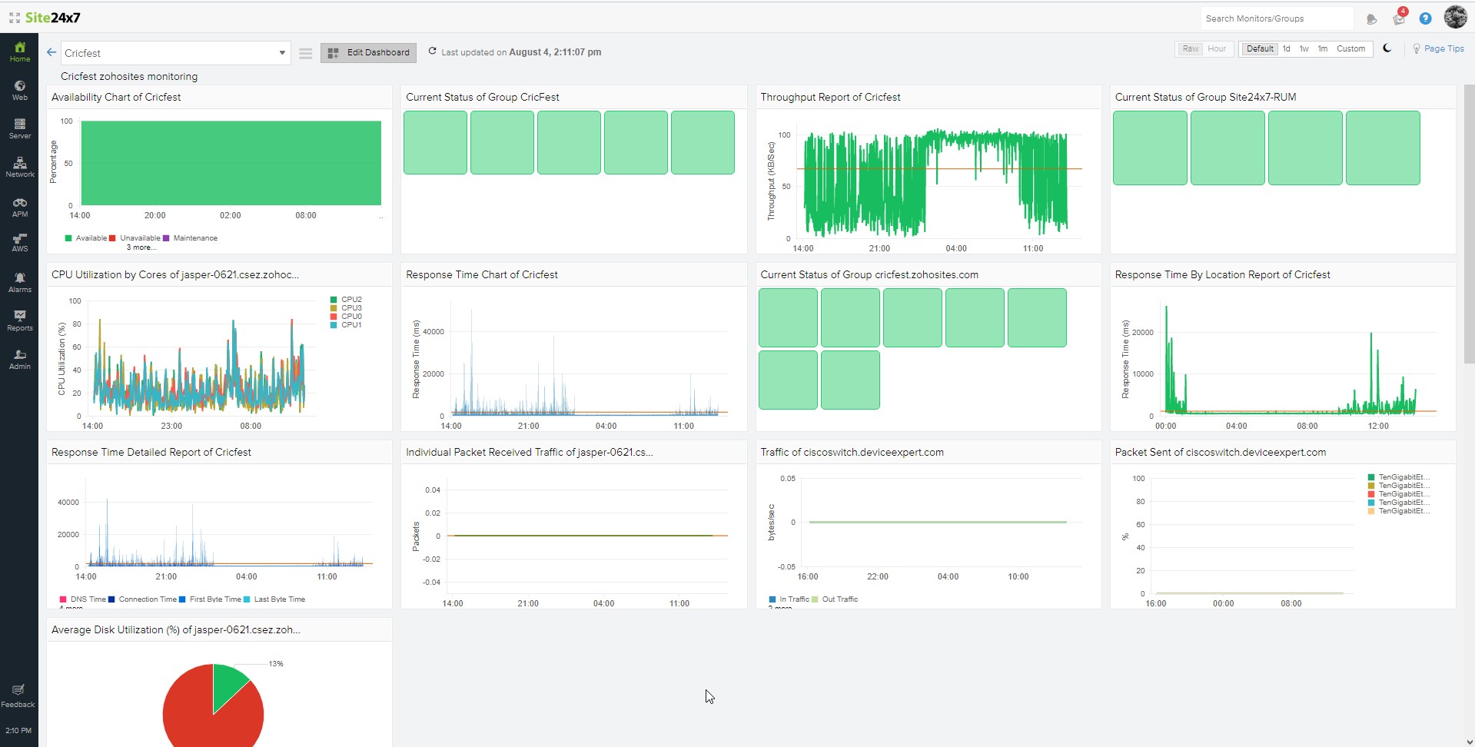This screenshot has height=747, width=1475.
Task: Toggle dark mode moon icon
Action: coord(1387,48)
